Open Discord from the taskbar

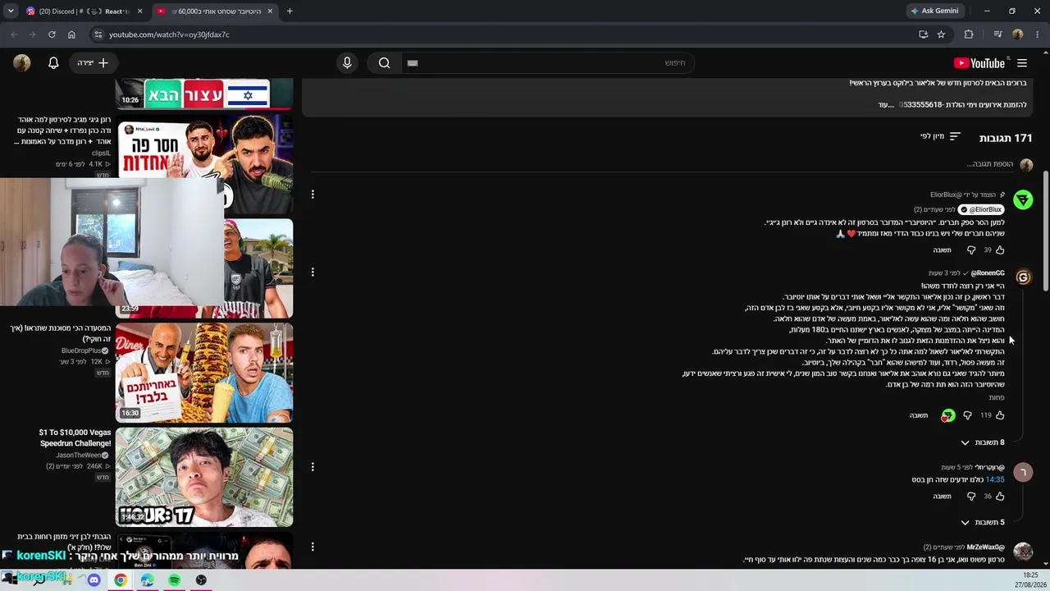tap(94, 580)
